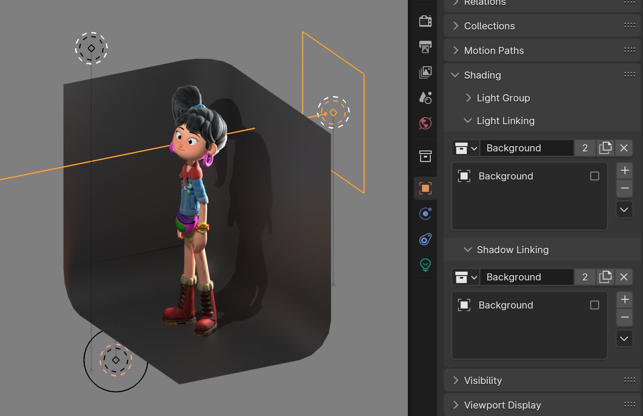Open the Output properties tab
This screenshot has width=643, height=416.
click(x=425, y=47)
